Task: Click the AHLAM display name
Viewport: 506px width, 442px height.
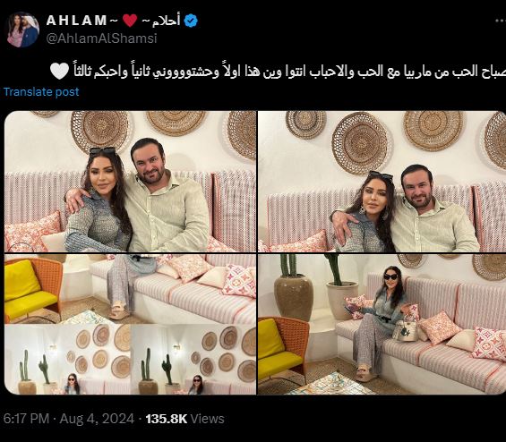Action: (76, 21)
